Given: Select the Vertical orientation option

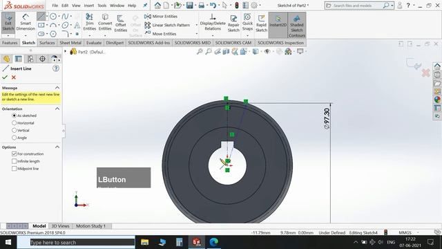Looking at the screenshot, I should [14, 130].
